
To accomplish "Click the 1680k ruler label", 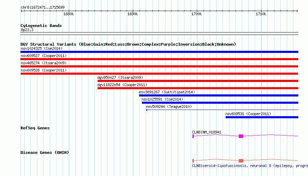I will click(69, 14).
